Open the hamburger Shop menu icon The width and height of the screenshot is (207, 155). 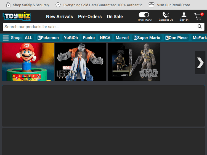point(6,38)
